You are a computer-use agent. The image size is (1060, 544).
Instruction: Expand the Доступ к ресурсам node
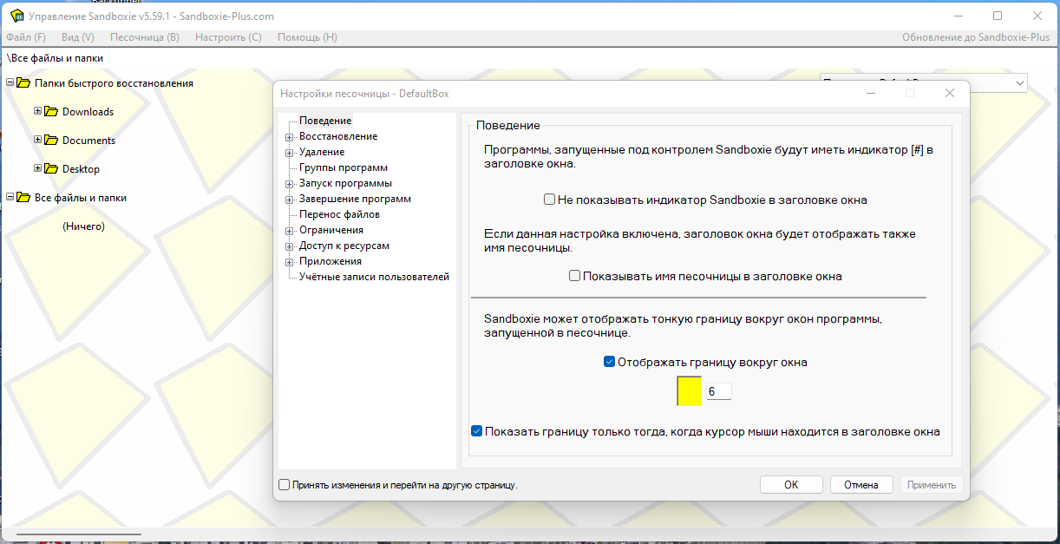pyautogui.click(x=290, y=246)
